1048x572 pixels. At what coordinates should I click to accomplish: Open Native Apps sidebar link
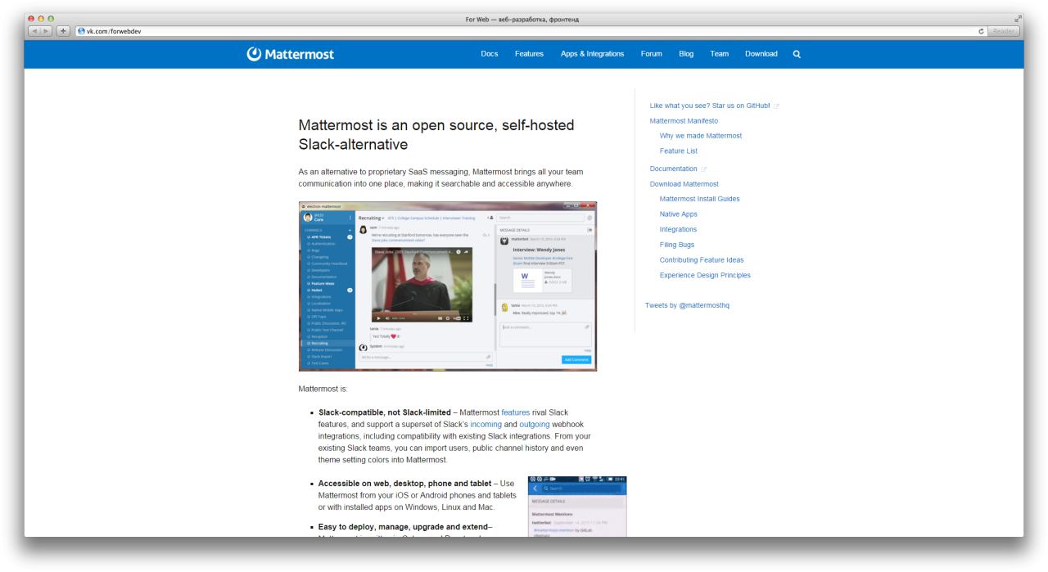pyautogui.click(x=678, y=214)
